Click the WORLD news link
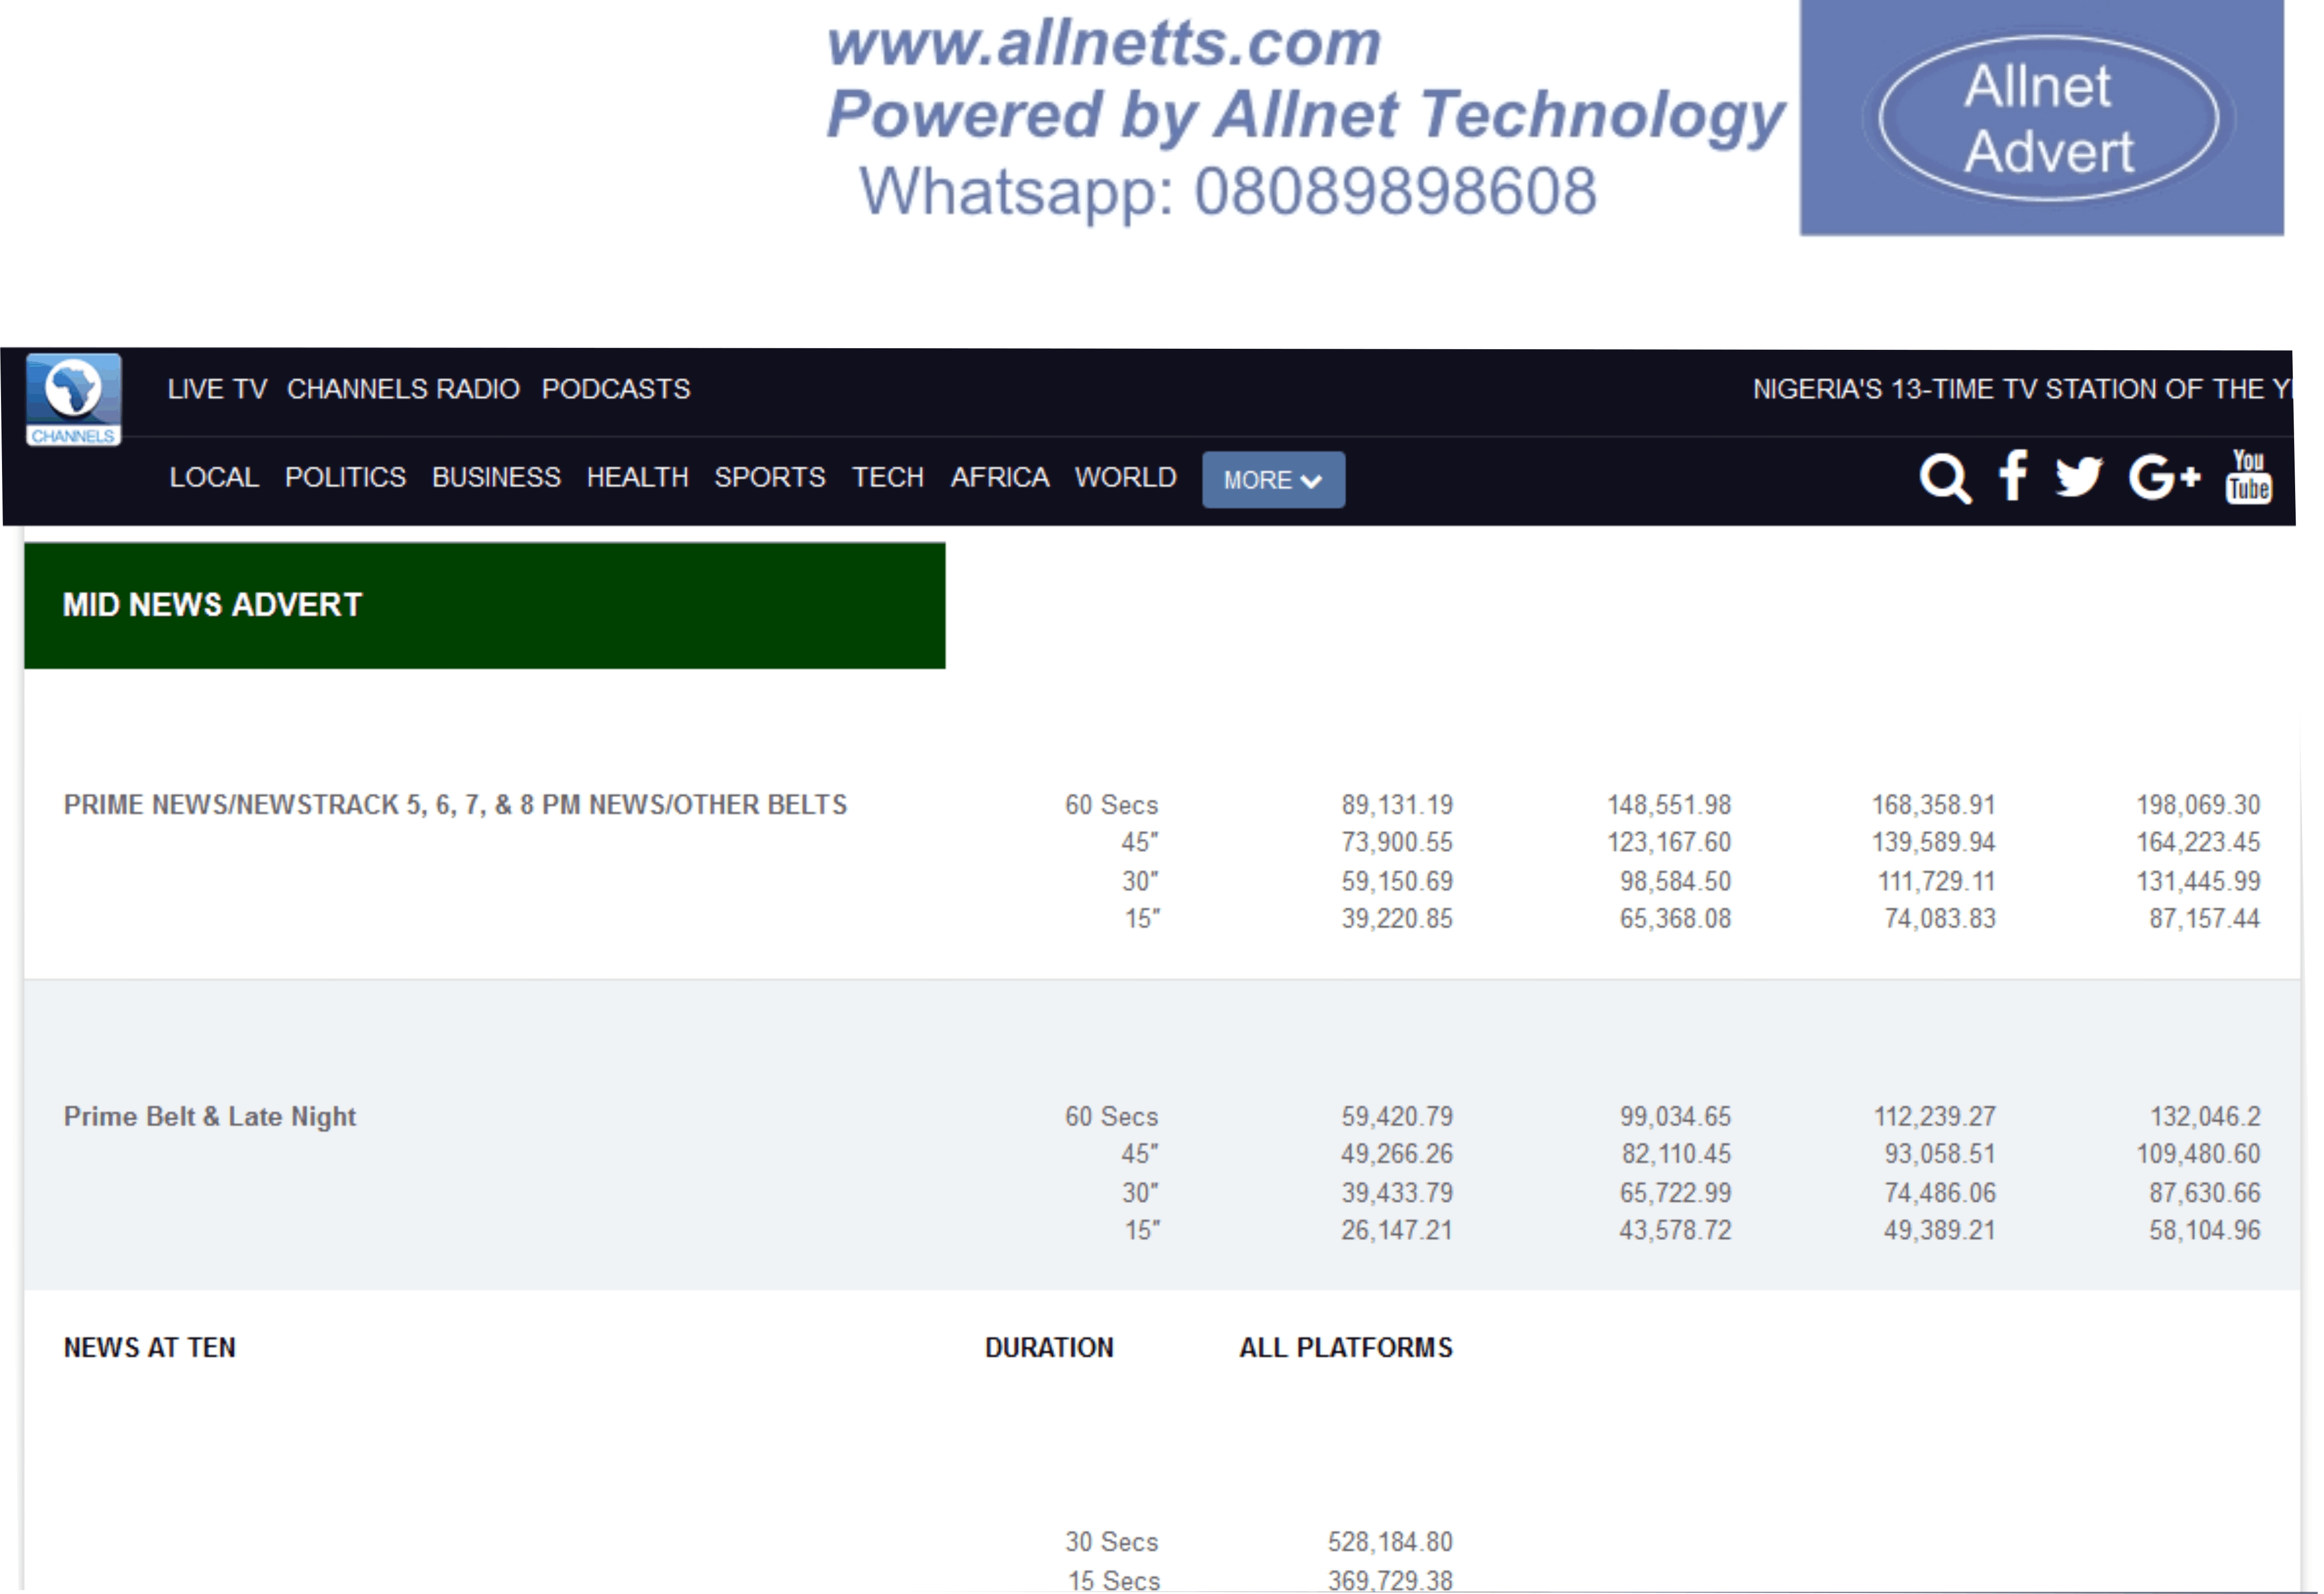 (1125, 477)
